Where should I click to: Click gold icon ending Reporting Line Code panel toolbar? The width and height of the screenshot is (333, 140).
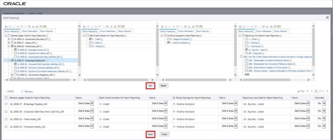tap(279, 26)
